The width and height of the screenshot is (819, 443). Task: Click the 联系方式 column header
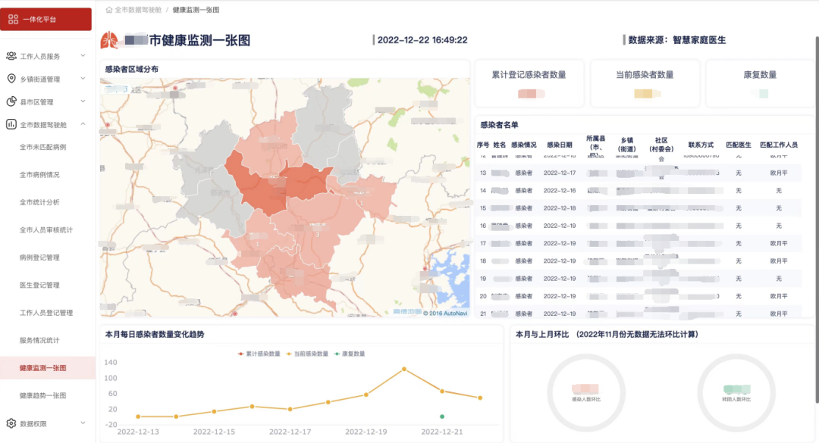point(701,145)
